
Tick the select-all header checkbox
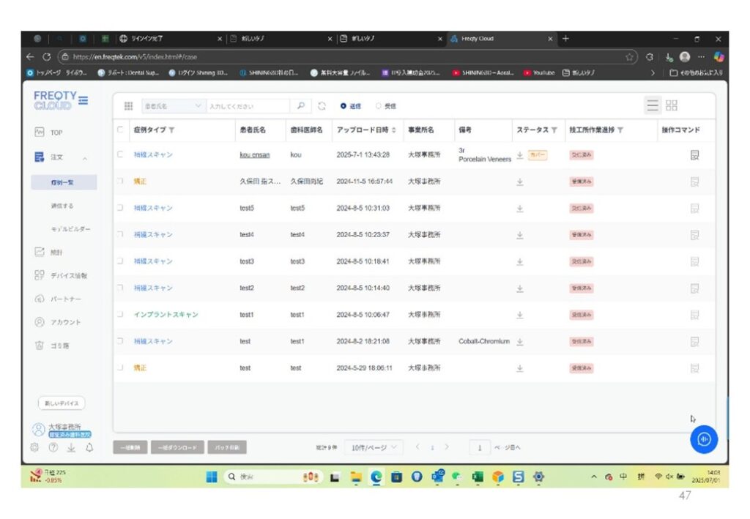pyautogui.click(x=121, y=130)
